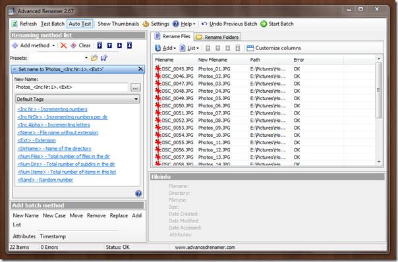Insert the <Num Files> tag
The image size is (398, 262).
[63, 157]
